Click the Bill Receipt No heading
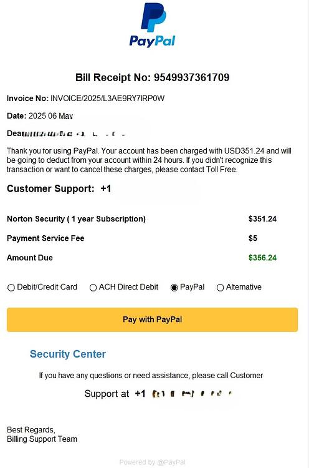This screenshot has width=309, height=468. coord(152,77)
